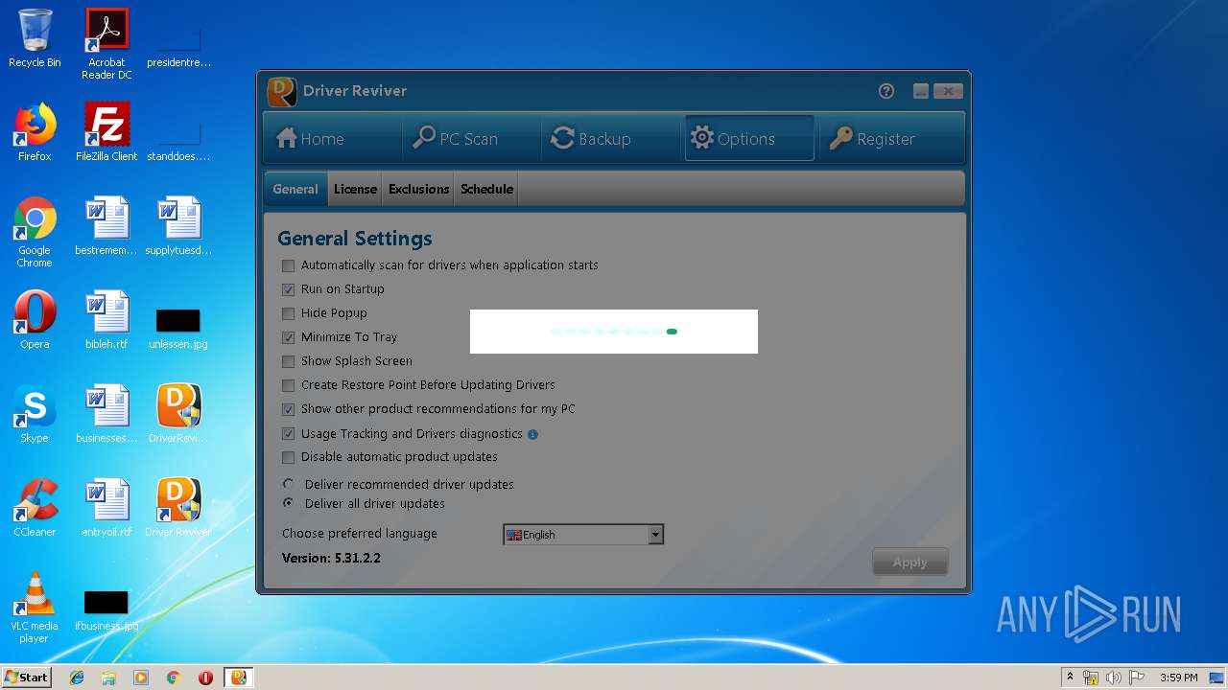Select the supplytuesd... Word document icon
This screenshot has width=1228, height=690.
point(178,225)
